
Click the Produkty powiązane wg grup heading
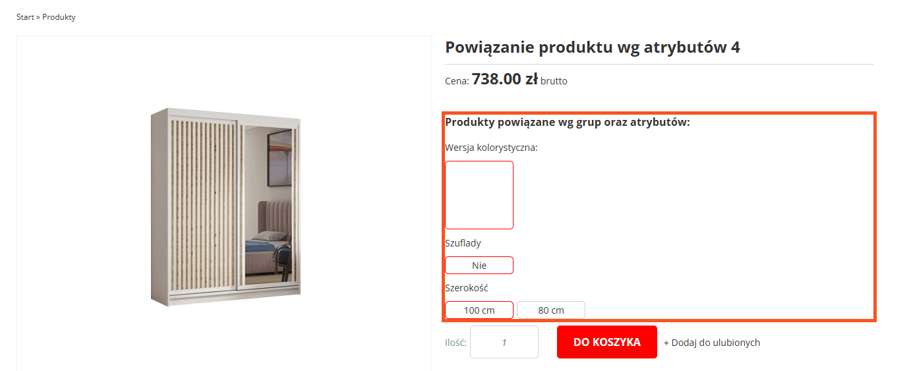point(568,123)
